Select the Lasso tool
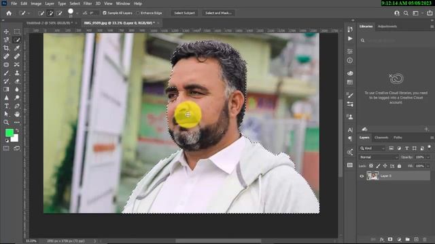Image resolution: width=435 pixels, height=244 pixels. point(6,40)
